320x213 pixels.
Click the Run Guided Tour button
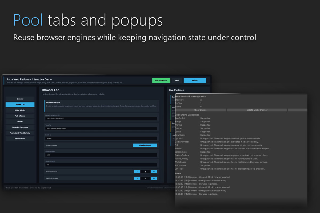click(x=161, y=80)
